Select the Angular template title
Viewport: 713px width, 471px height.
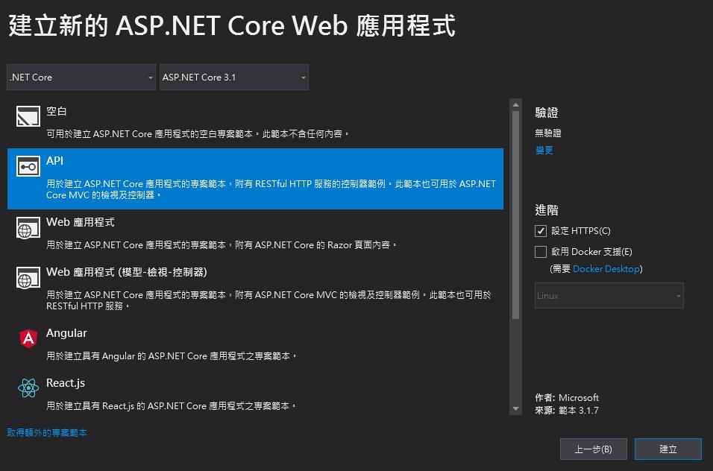pos(66,333)
